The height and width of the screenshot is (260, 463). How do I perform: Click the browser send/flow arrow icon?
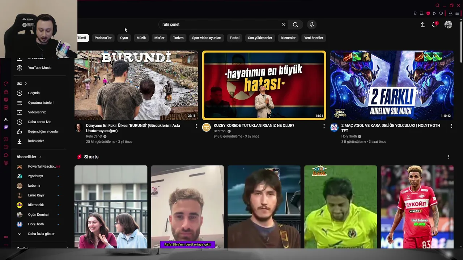pos(434,13)
